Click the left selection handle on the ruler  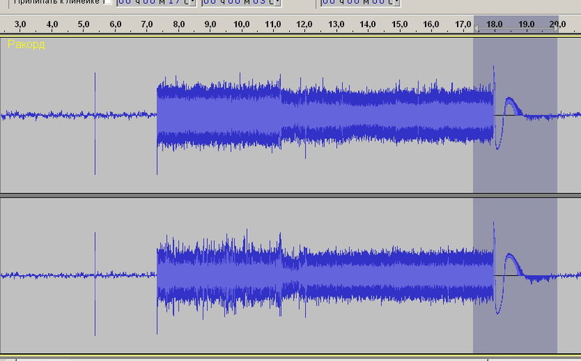[x=476, y=29]
